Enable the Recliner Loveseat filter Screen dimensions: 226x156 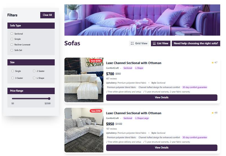point(12,44)
